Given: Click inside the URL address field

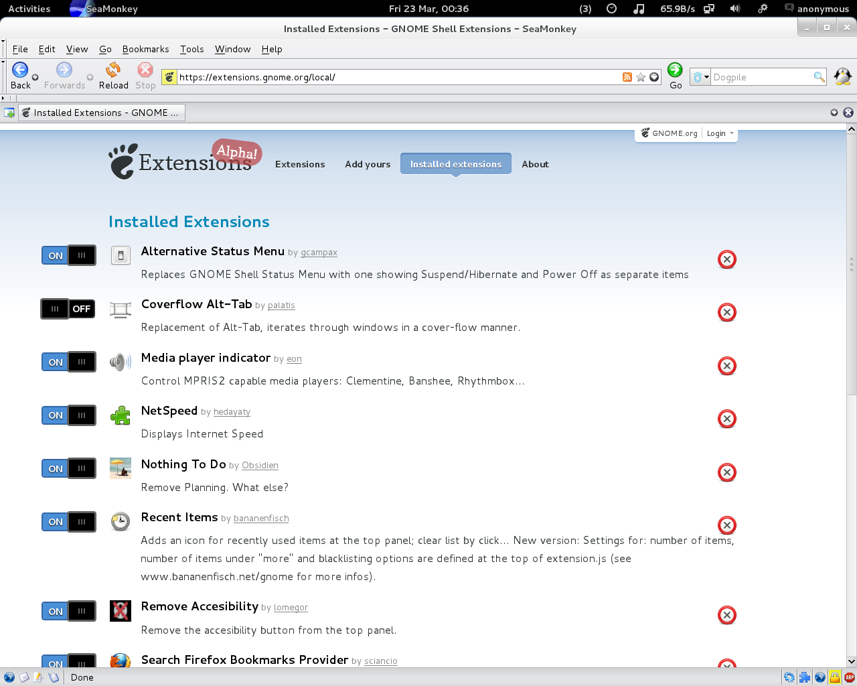Looking at the screenshot, I should pyautogui.click(x=398, y=77).
